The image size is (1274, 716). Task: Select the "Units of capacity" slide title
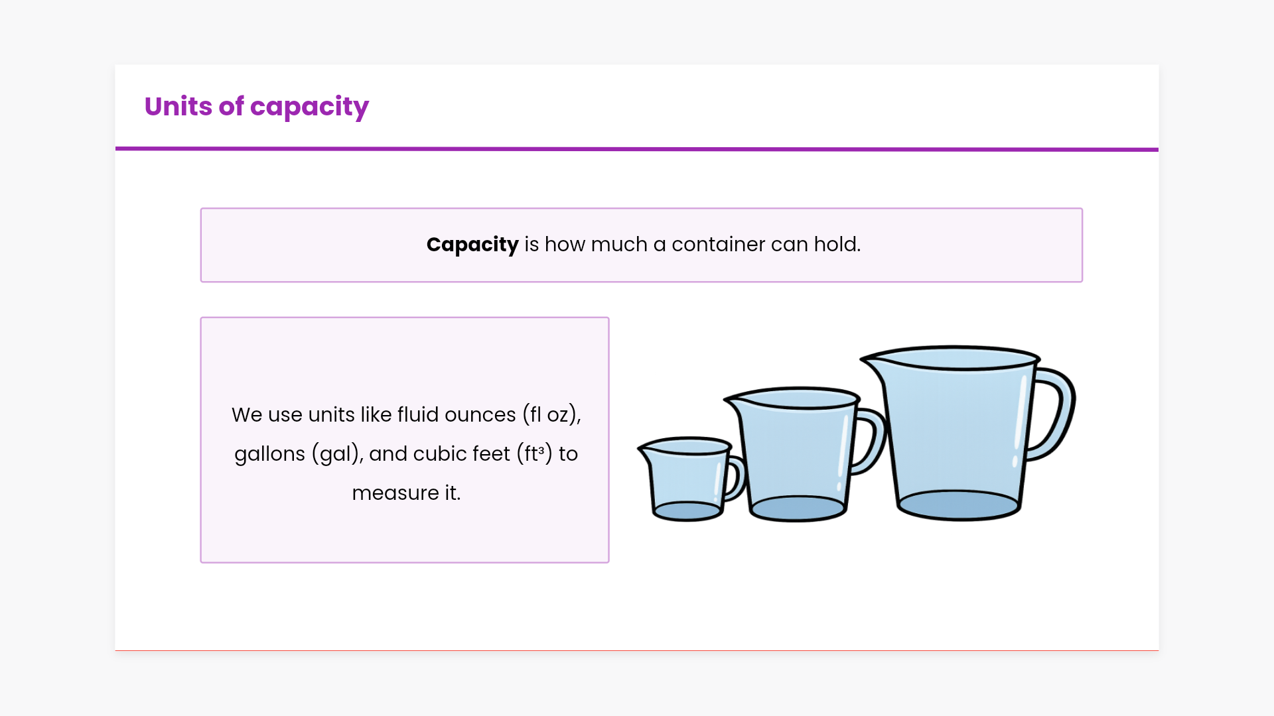click(x=256, y=107)
